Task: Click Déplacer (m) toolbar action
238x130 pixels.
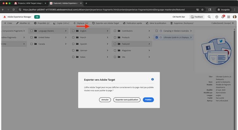Action: click(81, 23)
